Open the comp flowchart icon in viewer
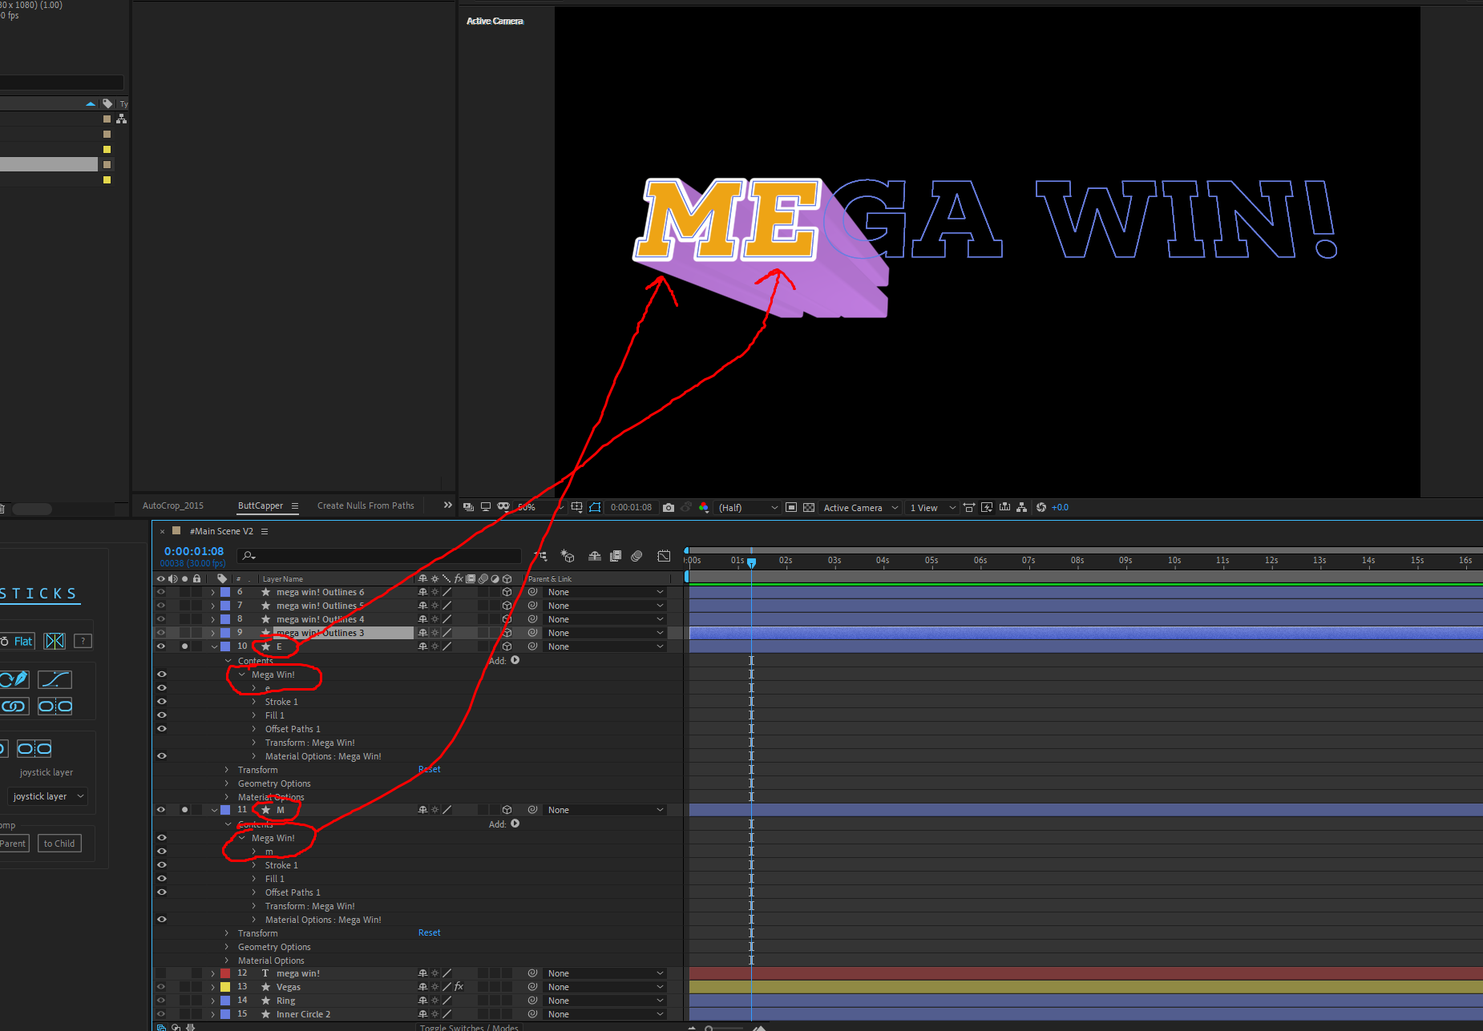Image resolution: width=1483 pixels, height=1031 pixels. (1022, 507)
